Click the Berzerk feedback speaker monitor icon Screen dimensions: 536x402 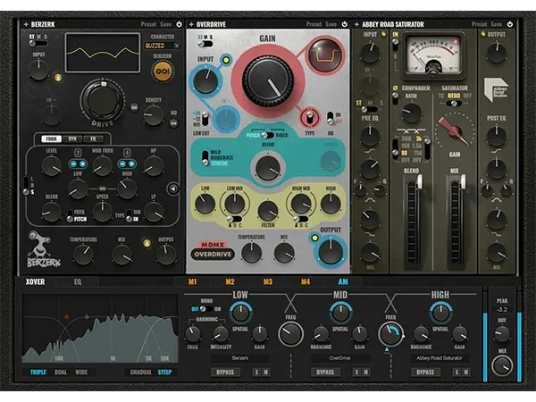click(x=173, y=188)
